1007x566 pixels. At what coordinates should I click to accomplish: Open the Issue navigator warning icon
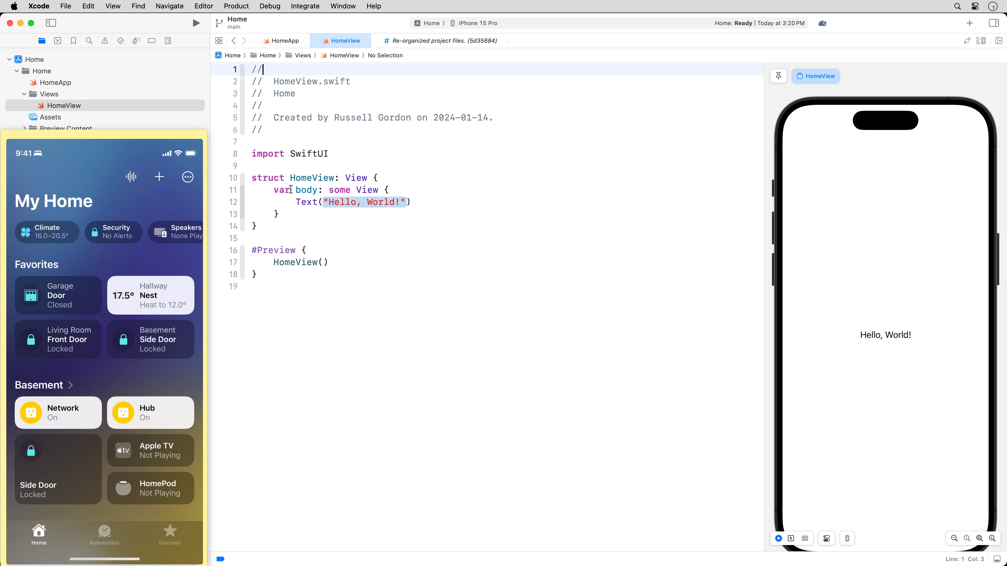pyautogui.click(x=105, y=41)
